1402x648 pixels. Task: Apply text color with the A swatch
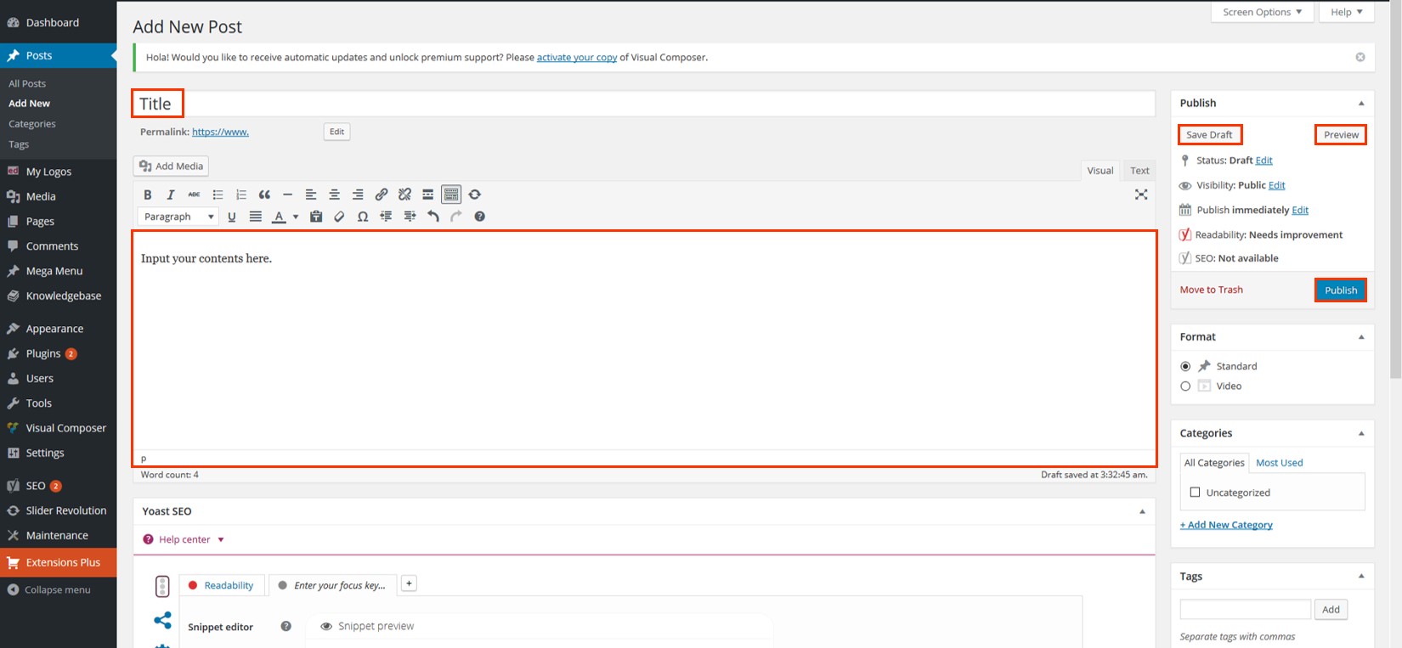point(279,217)
